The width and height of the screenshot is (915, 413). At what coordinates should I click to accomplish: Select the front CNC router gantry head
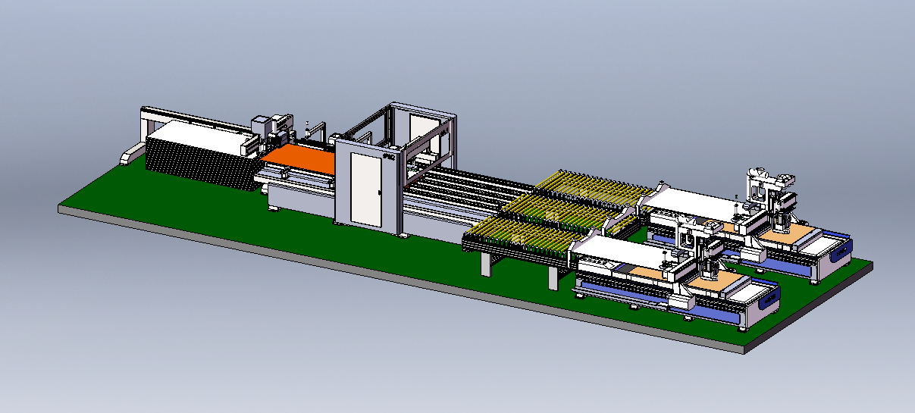click(x=705, y=258)
